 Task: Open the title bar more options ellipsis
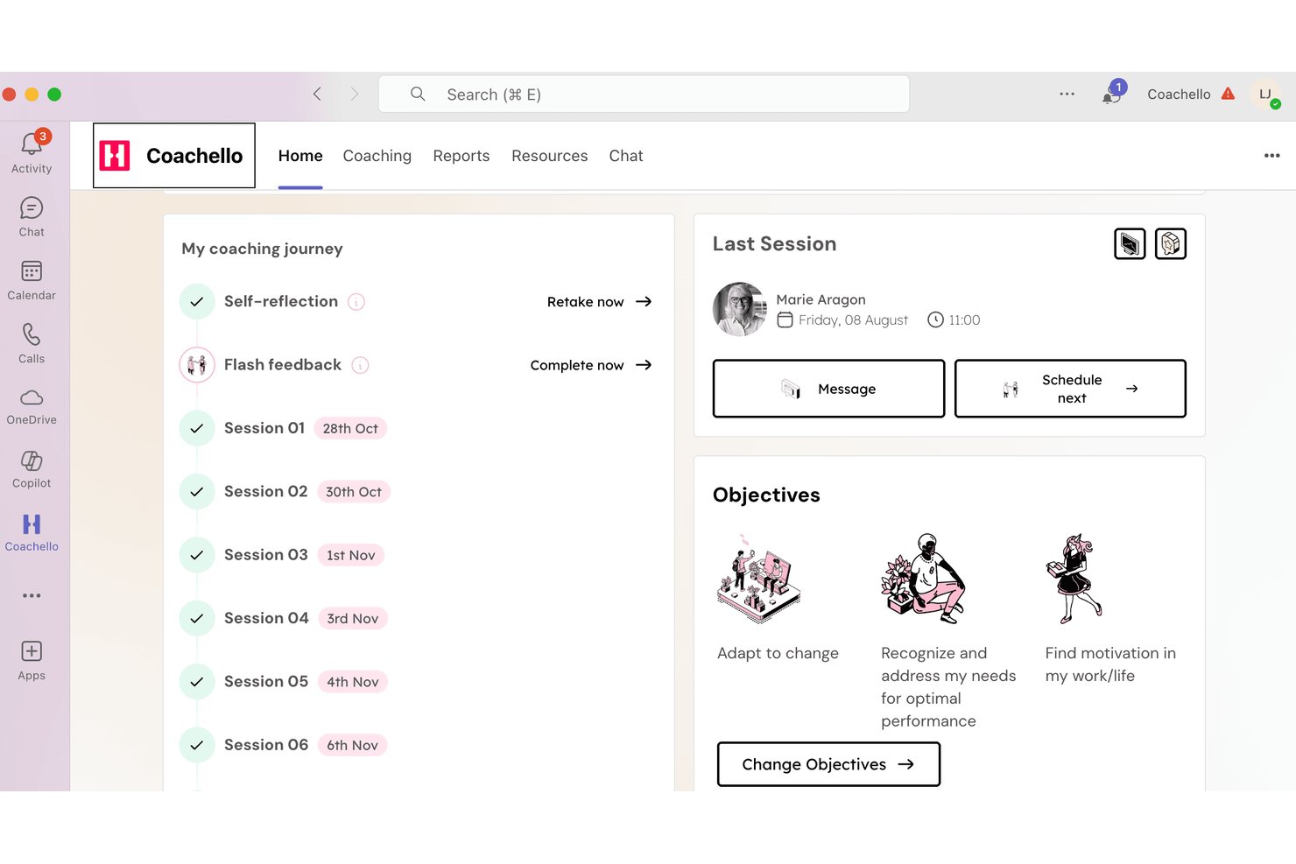(1067, 94)
